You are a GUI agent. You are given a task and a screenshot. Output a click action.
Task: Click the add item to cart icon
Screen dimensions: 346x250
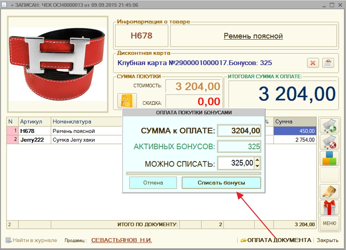point(329,125)
